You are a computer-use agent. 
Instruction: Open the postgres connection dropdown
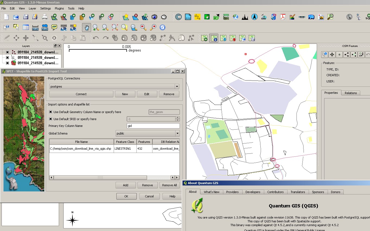tap(177, 87)
